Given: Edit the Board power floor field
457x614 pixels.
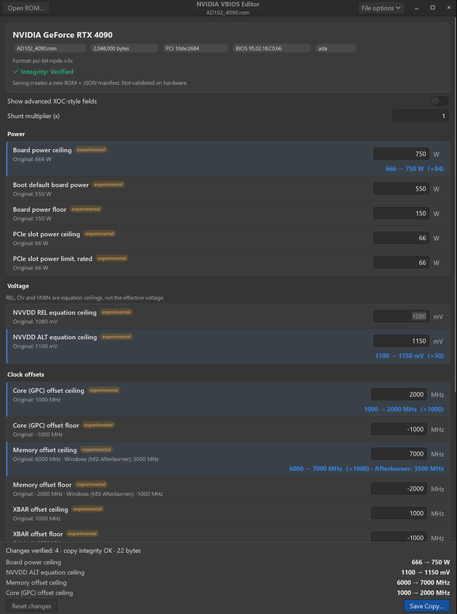Looking at the screenshot, I should (x=401, y=213).
